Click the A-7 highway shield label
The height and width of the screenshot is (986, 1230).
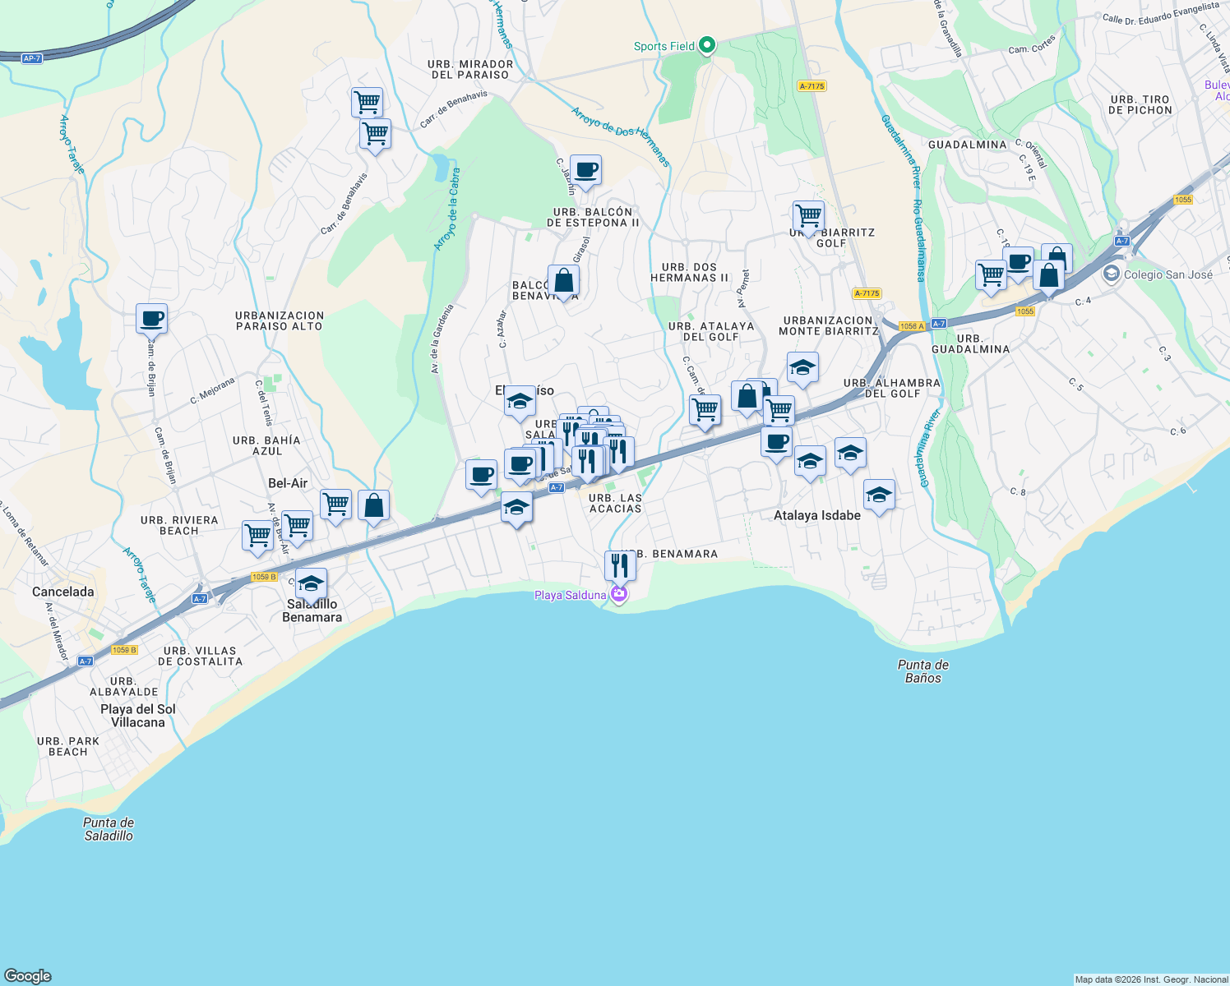click(557, 486)
